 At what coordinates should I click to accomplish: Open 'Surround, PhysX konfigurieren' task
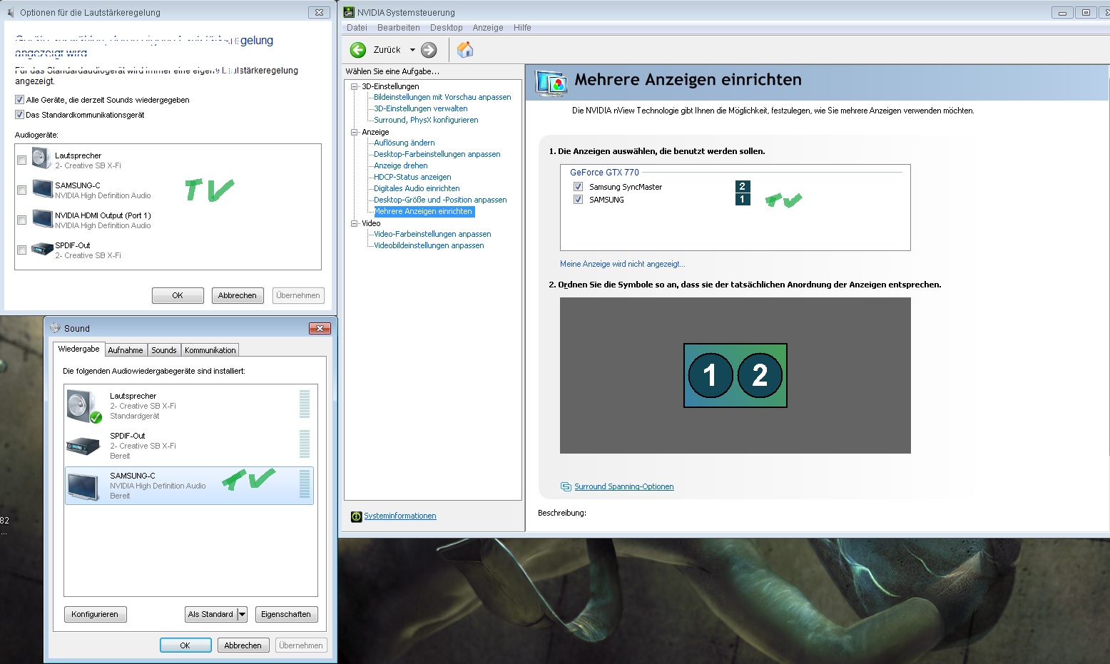[426, 120]
